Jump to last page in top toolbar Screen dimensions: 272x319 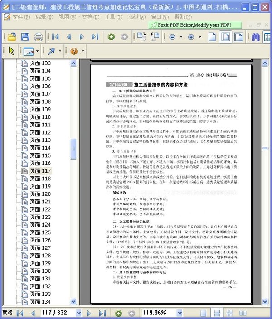(x=95, y=37)
